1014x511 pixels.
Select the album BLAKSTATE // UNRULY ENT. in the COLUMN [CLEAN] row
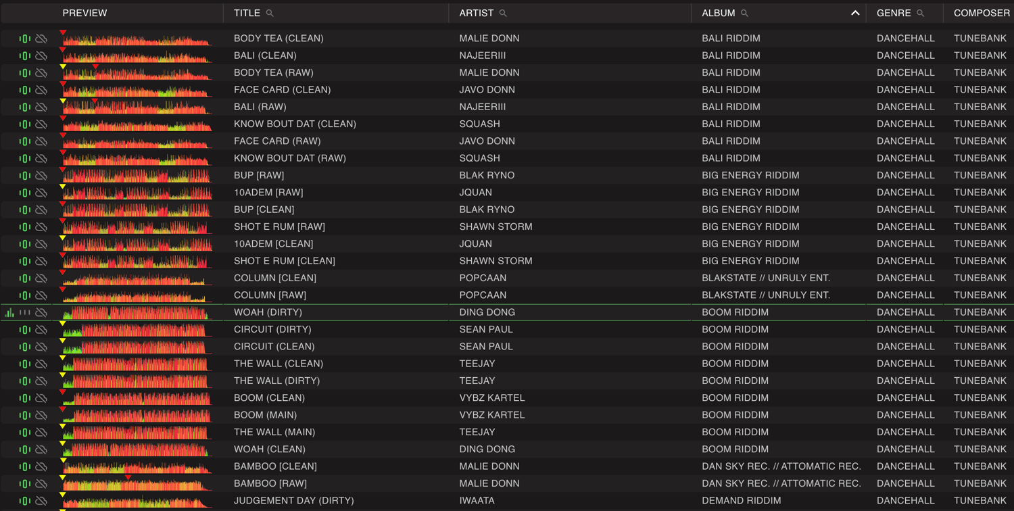(766, 278)
